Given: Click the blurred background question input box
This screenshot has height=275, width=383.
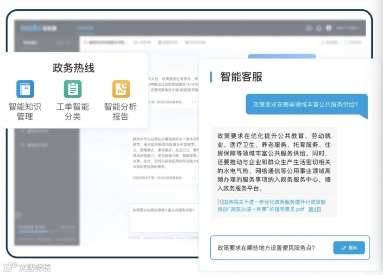Looking at the screenshot, I should tap(164, 218).
